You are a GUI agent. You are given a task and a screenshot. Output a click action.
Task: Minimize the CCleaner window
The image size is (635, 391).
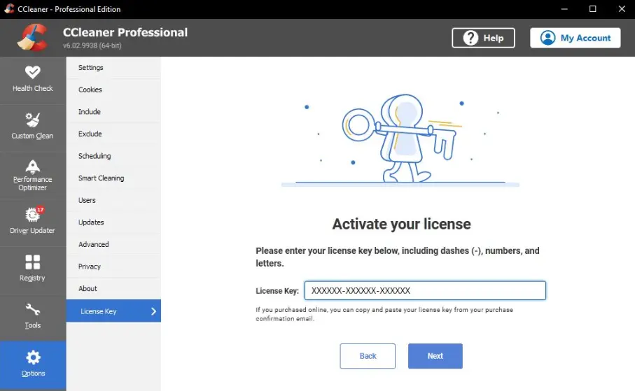[x=564, y=9]
